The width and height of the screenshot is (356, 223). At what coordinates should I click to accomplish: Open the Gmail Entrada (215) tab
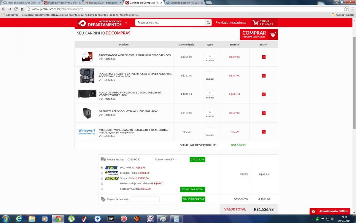[103, 3]
